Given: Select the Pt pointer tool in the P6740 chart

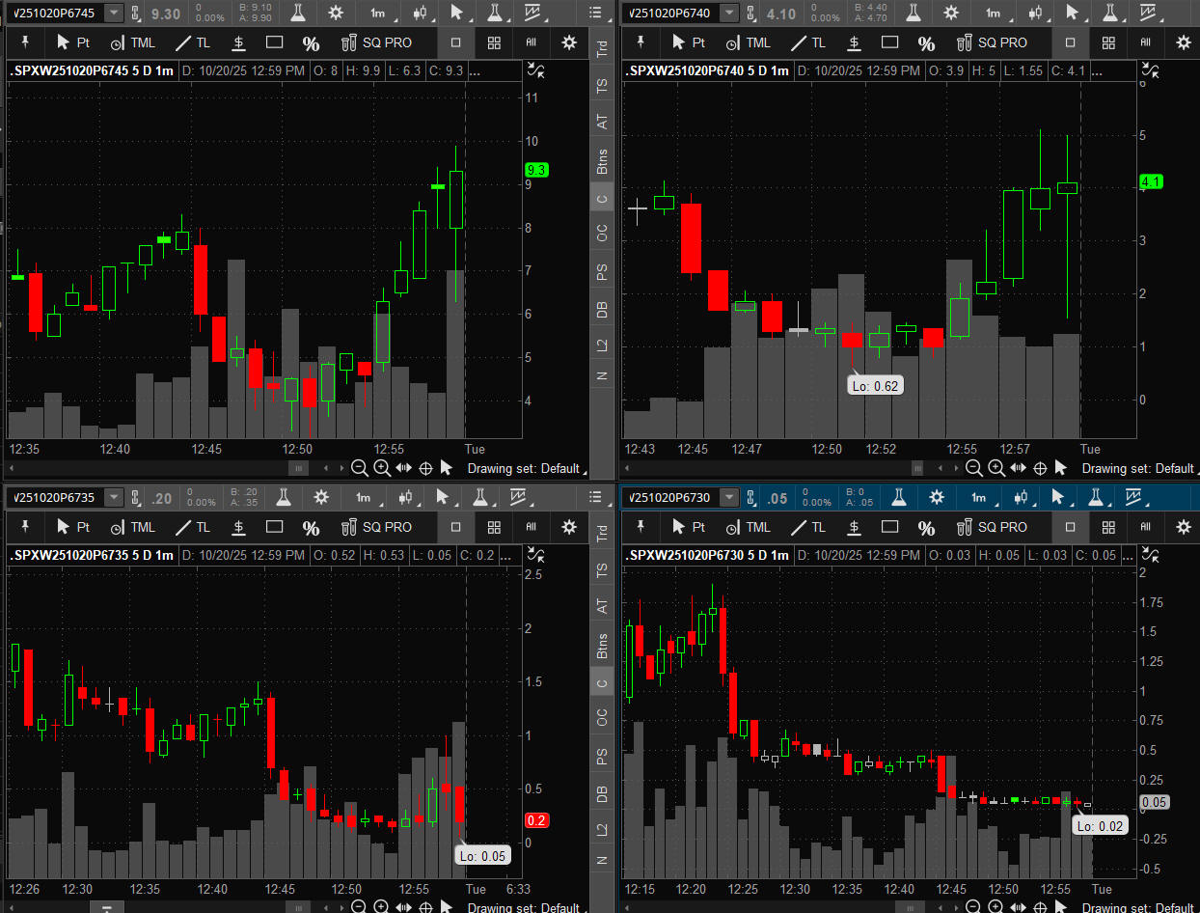Looking at the screenshot, I should click(x=689, y=42).
